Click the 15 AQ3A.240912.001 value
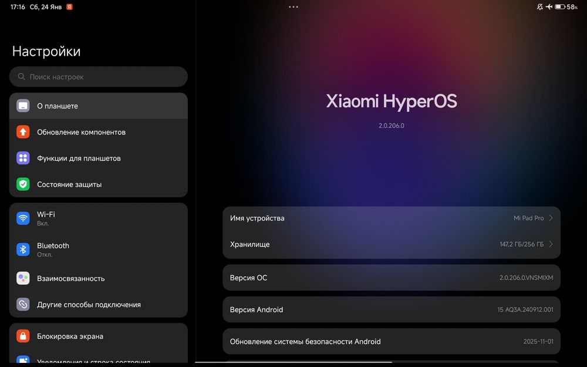The height and width of the screenshot is (367, 587). (525, 309)
